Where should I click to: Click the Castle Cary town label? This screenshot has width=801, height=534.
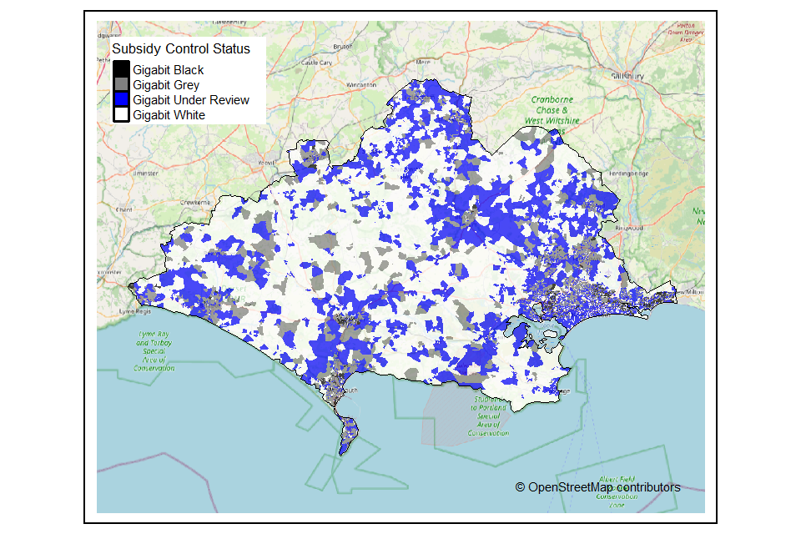[x=316, y=62]
